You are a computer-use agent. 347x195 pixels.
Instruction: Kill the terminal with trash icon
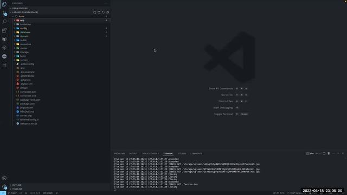[329, 153]
